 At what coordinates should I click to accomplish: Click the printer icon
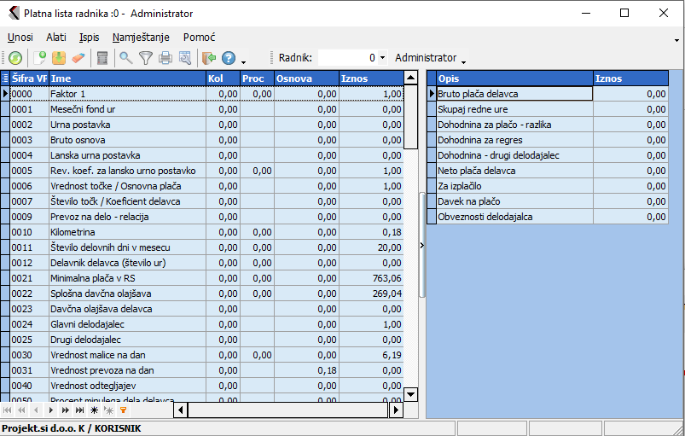(165, 58)
